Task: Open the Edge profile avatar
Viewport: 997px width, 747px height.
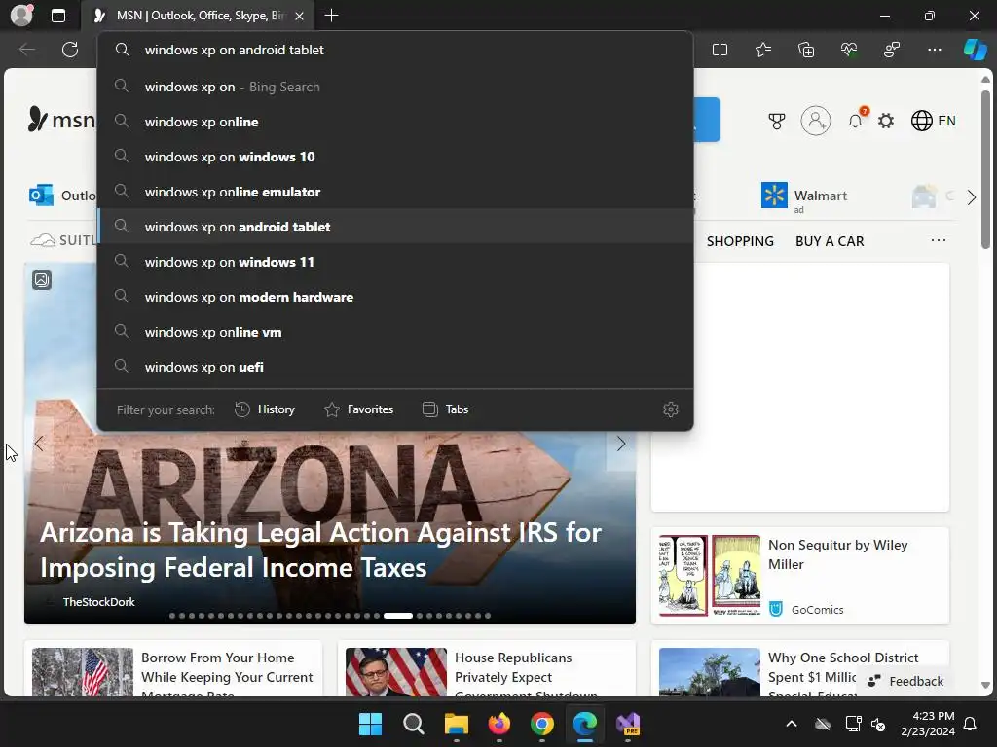Action: tap(21, 16)
